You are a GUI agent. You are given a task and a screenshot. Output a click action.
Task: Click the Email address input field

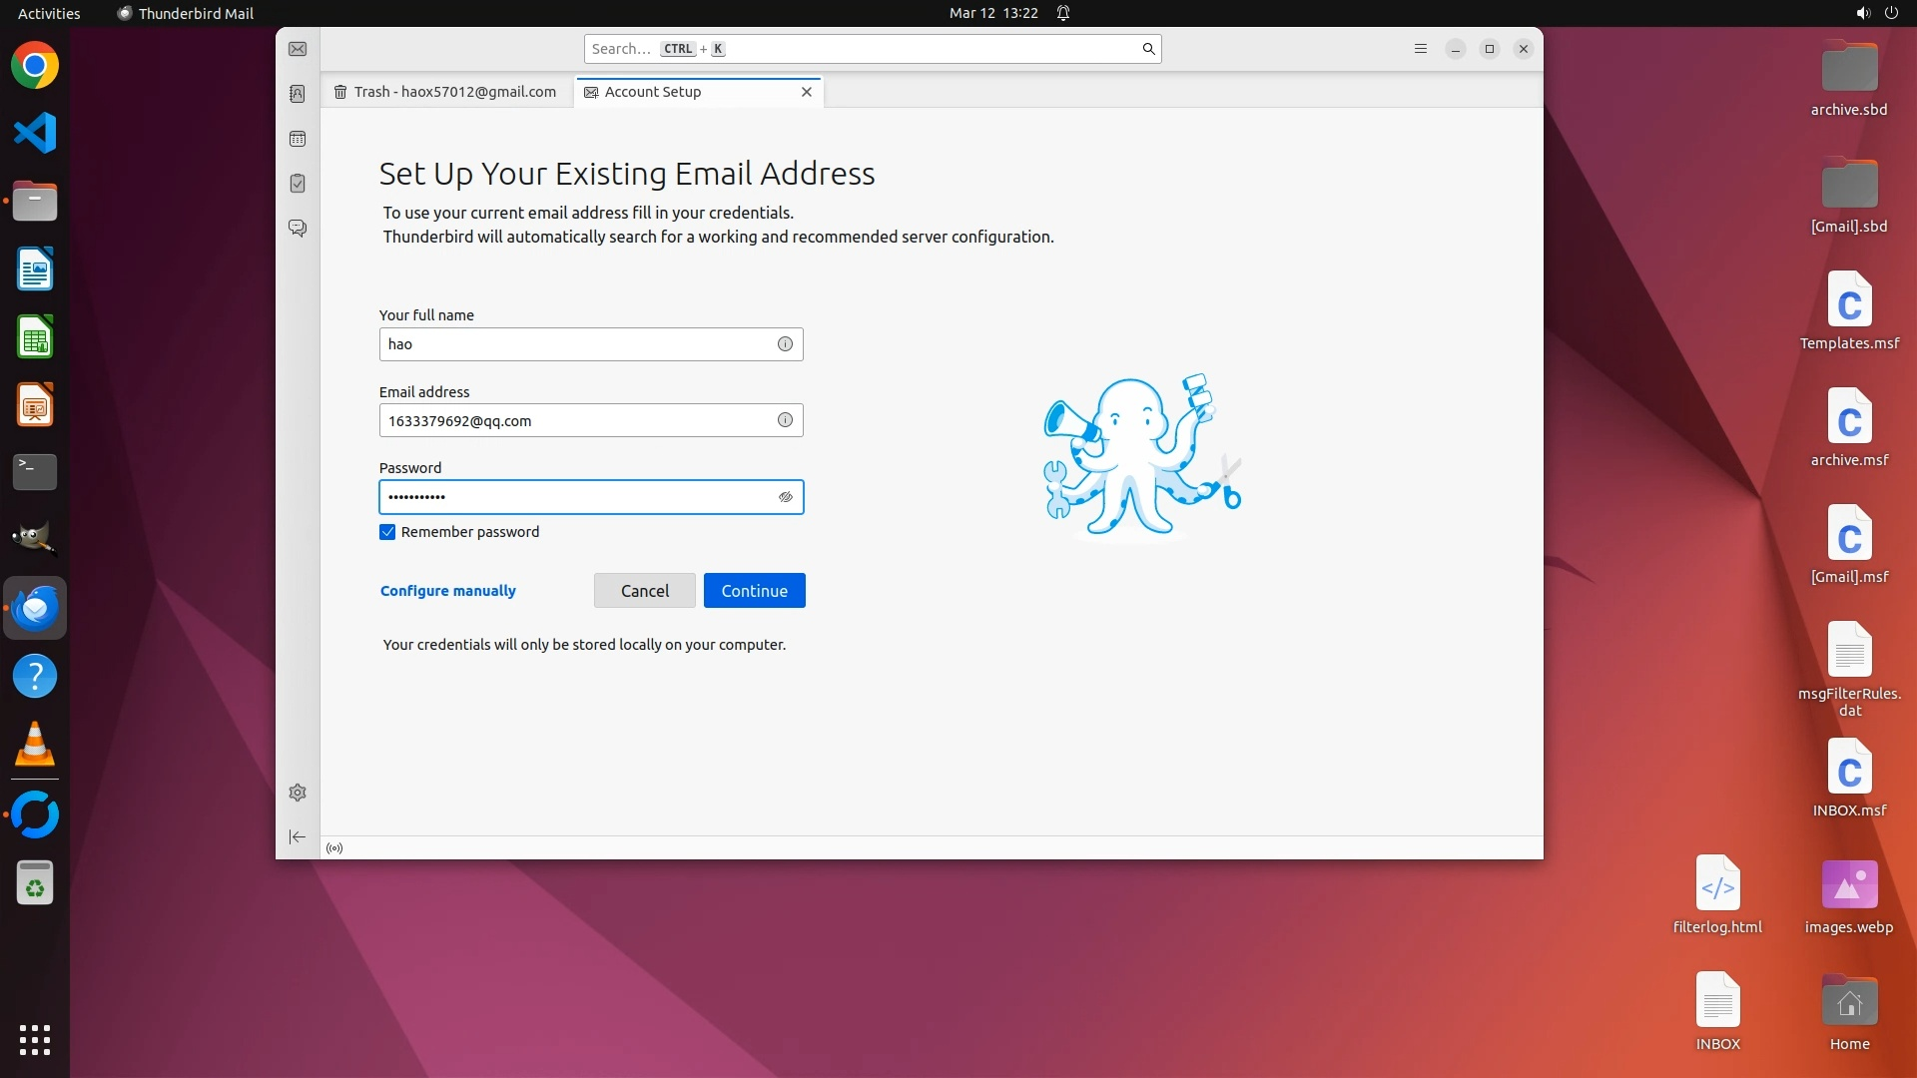pyautogui.click(x=574, y=421)
